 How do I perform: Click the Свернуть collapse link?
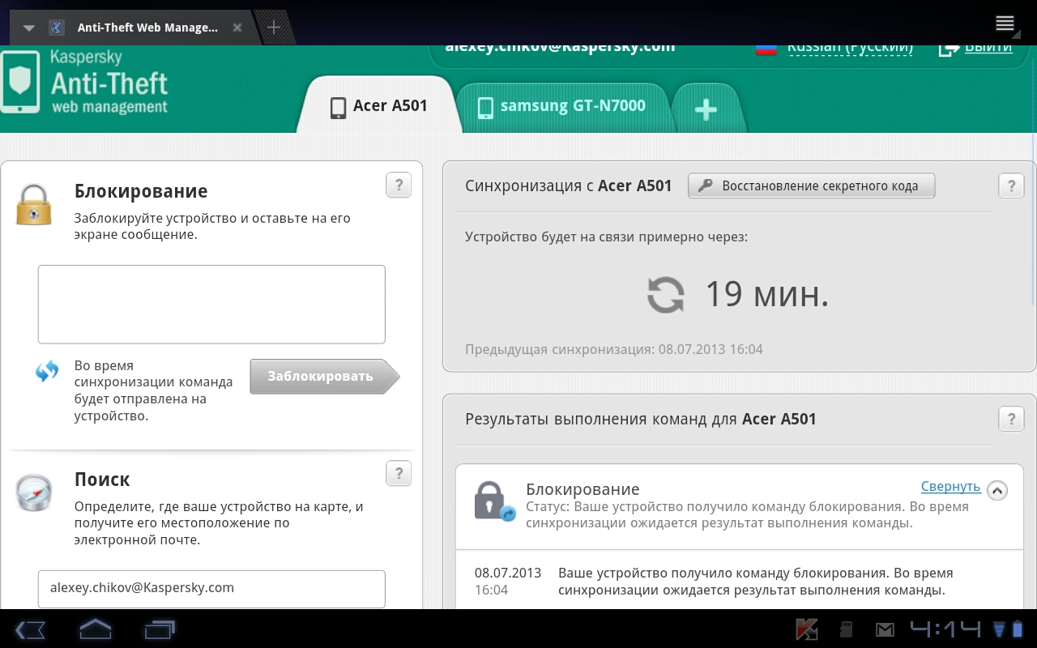click(x=950, y=487)
